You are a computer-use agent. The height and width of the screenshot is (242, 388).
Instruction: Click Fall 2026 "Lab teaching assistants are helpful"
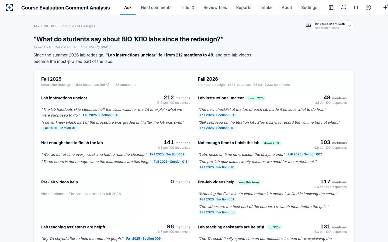(231, 227)
